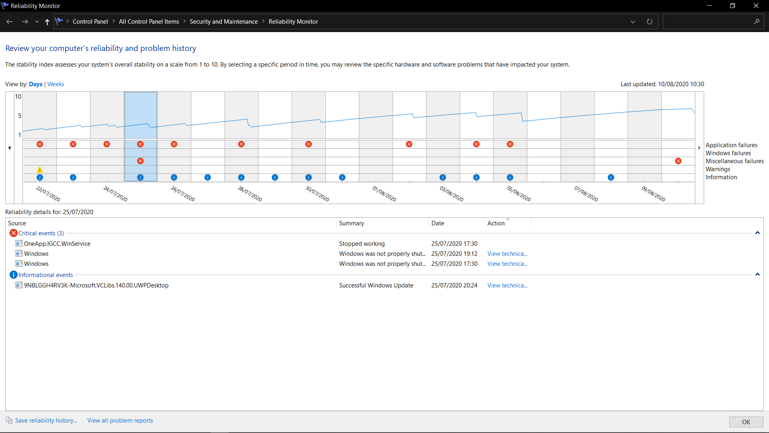Click 'Stopped working' summary text
The width and height of the screenshot is (769, 433).
coord(362,244)
